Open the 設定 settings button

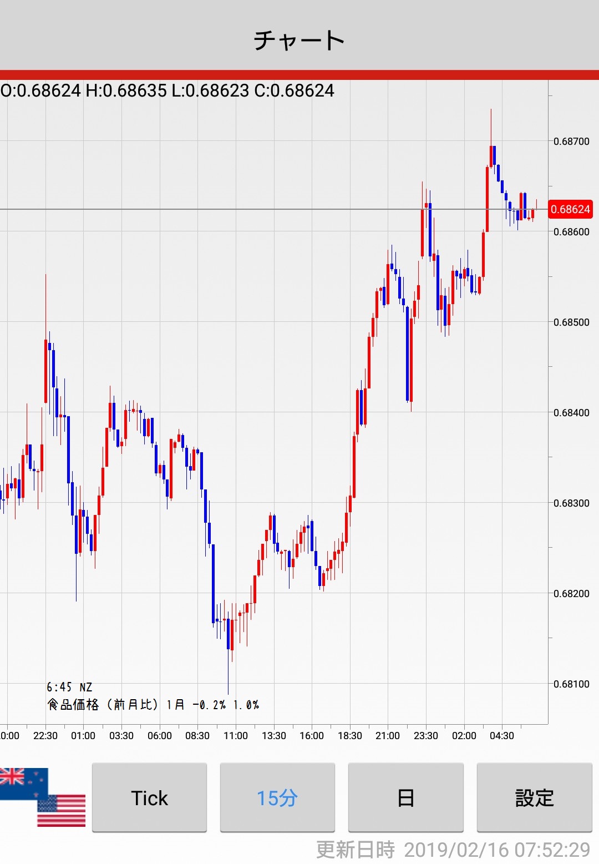[534, 797]
